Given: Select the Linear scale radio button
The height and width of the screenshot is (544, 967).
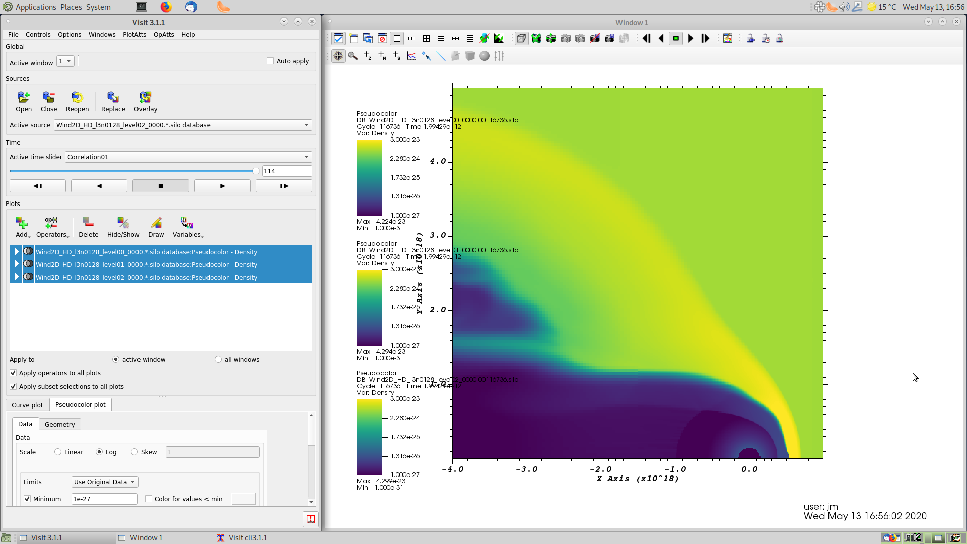Looking at the screenshot, I should pos(58,452).
